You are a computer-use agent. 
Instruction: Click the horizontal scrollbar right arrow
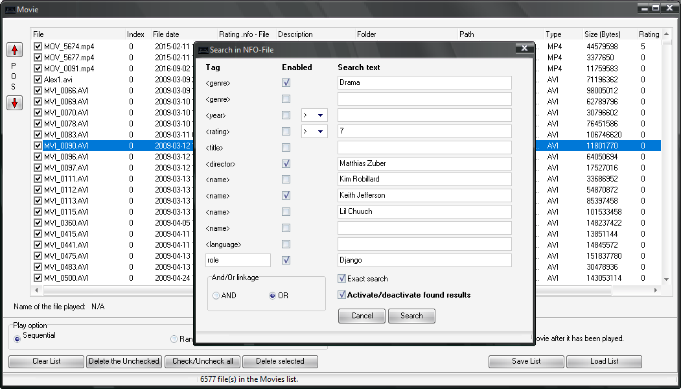click(656, 290)
